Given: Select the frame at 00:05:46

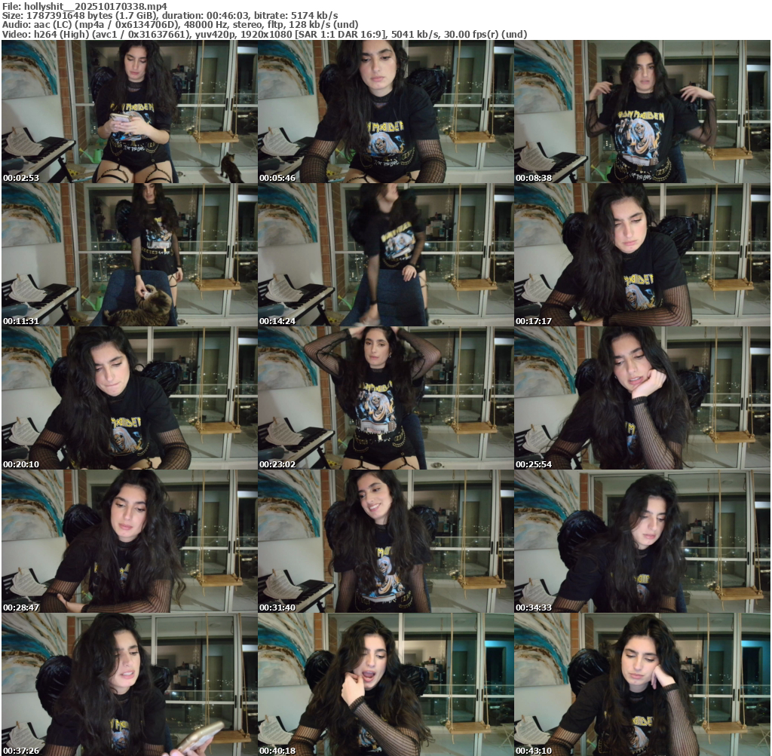Looking at the screenshot, I should [385, 112].
